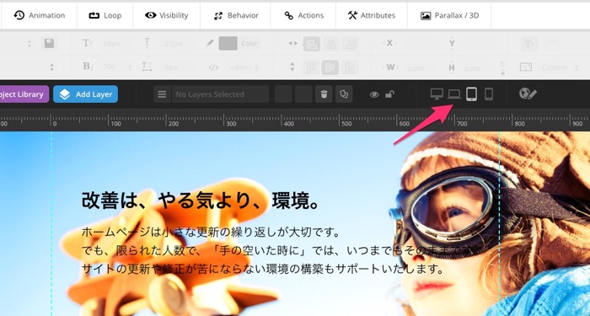Align layer horizontally to the left
Viewport: 590px width, 316px height.
click(312, 44)
